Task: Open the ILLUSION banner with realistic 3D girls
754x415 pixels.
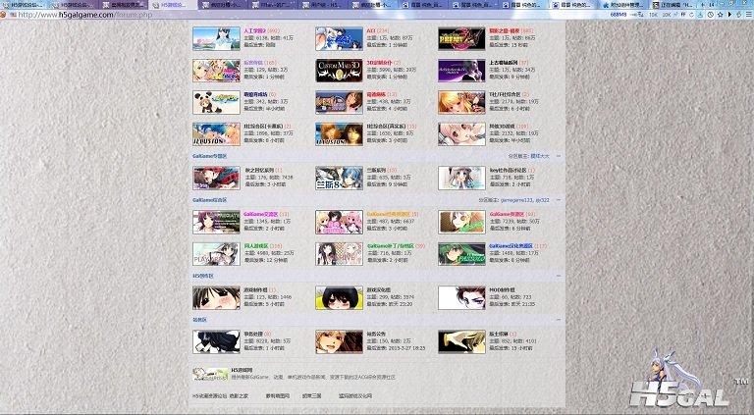Action: [x=339, y=134]
